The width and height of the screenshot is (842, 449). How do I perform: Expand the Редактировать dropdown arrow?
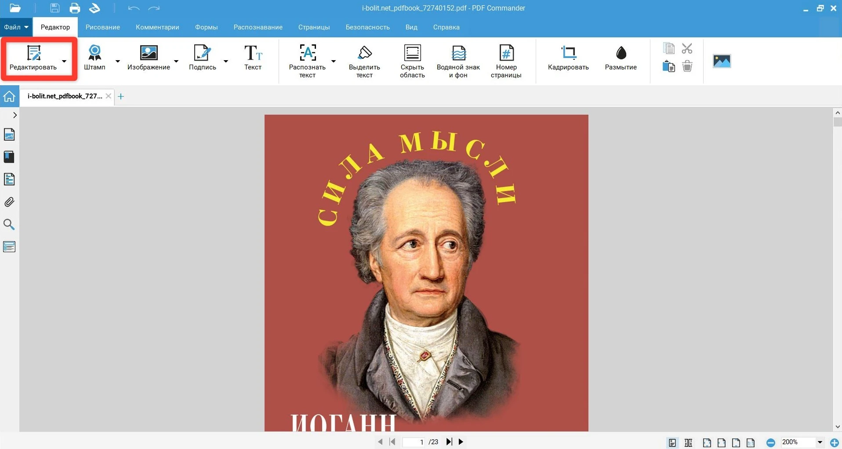pos(64,61)
